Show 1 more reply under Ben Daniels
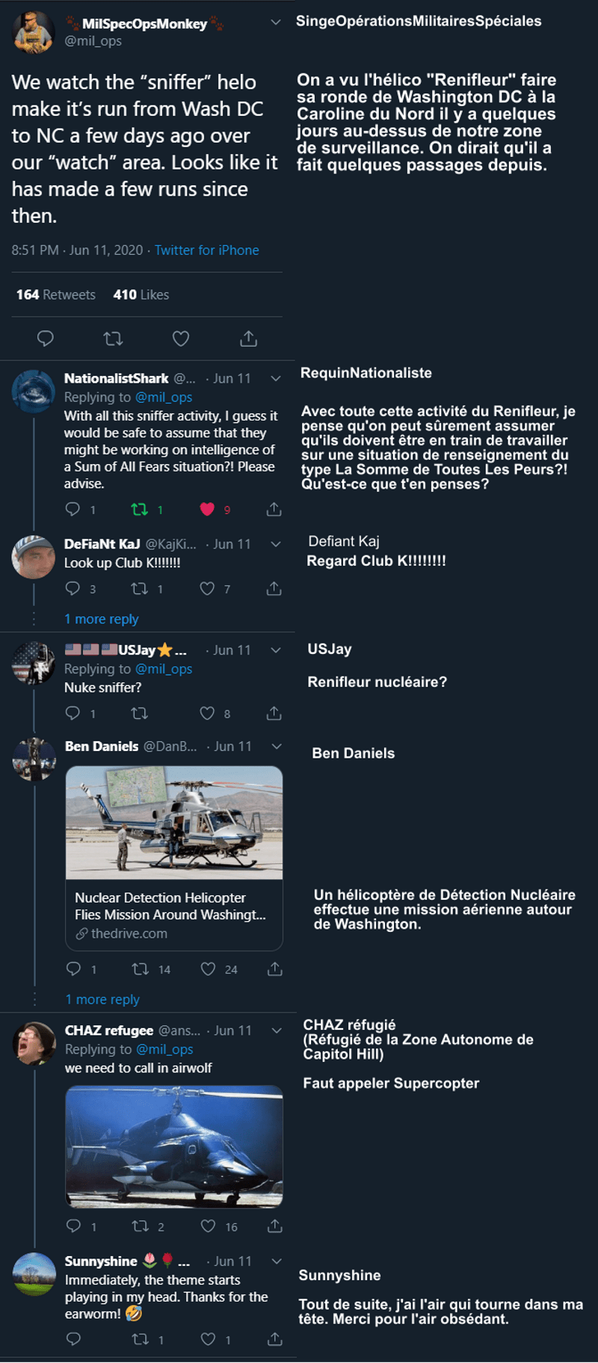 click(x=102, y=999)
